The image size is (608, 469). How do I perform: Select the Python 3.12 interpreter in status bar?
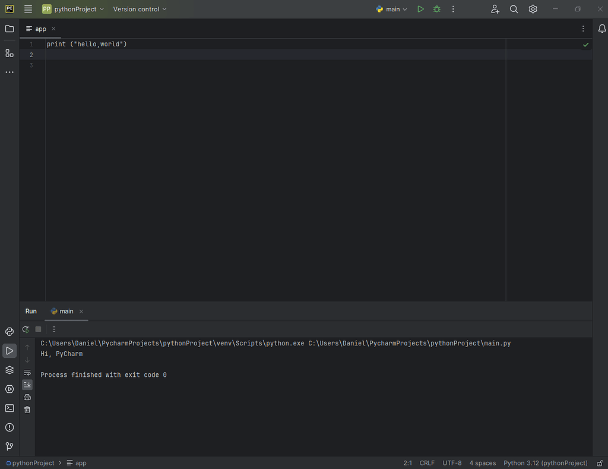point(545,462)
